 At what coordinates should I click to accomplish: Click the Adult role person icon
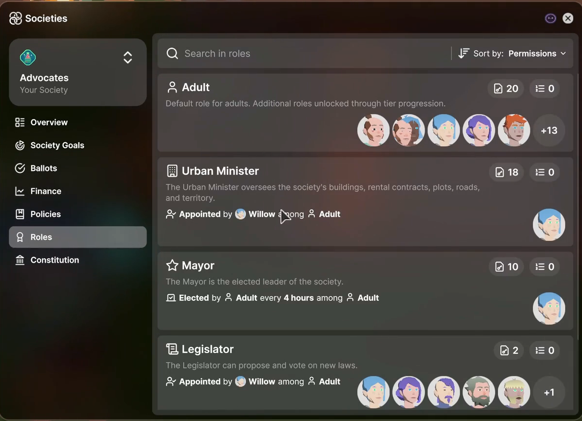pos(172,88)
